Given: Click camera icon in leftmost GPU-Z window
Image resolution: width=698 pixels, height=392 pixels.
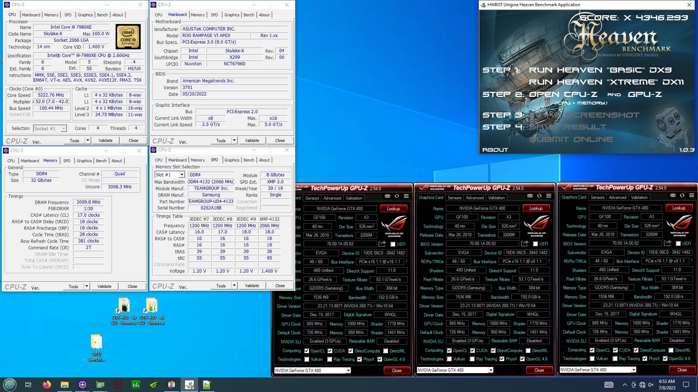Looking at the screenshot, I should pos(388,196).
